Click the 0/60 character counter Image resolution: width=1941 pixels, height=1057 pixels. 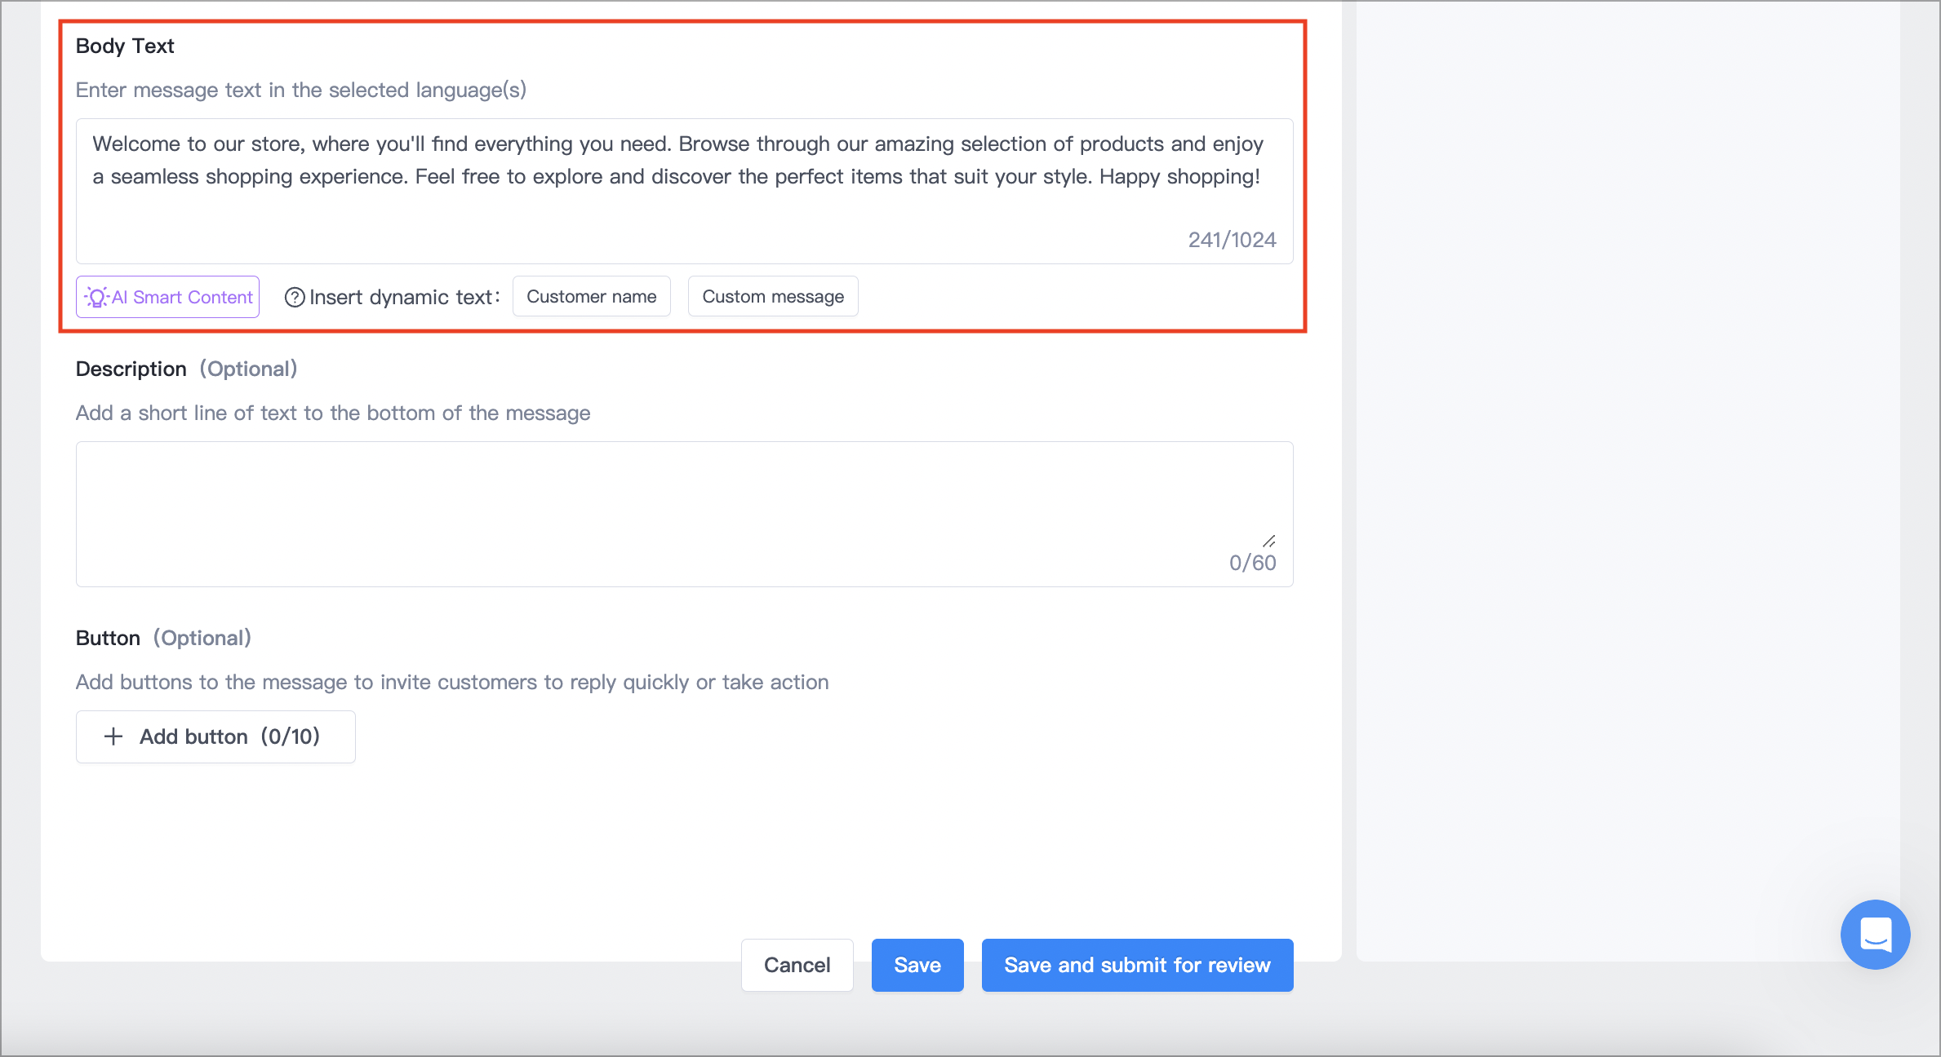coord(1252,563)
